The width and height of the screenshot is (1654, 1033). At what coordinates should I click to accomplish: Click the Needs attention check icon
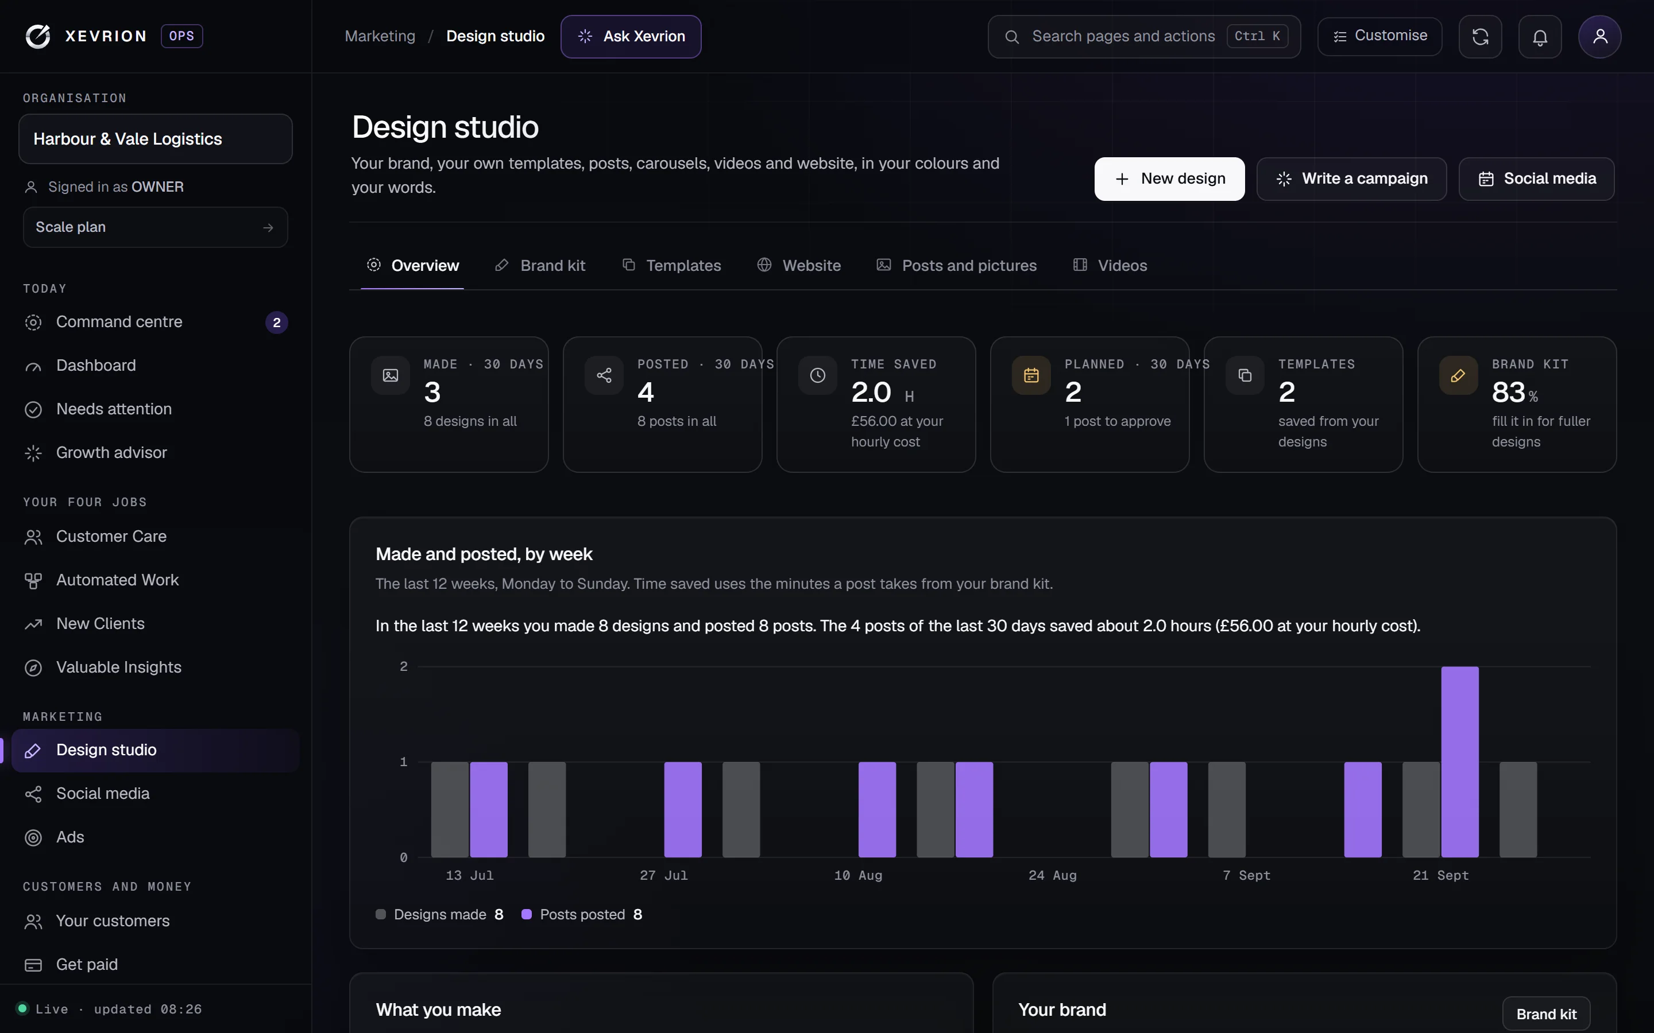click(33, 410)
